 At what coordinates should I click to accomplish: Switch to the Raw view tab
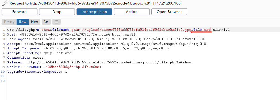point(23,22)
